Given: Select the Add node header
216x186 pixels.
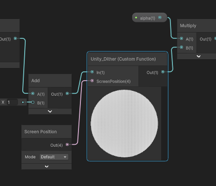Looking at the screenshot, I should point(50,81).
